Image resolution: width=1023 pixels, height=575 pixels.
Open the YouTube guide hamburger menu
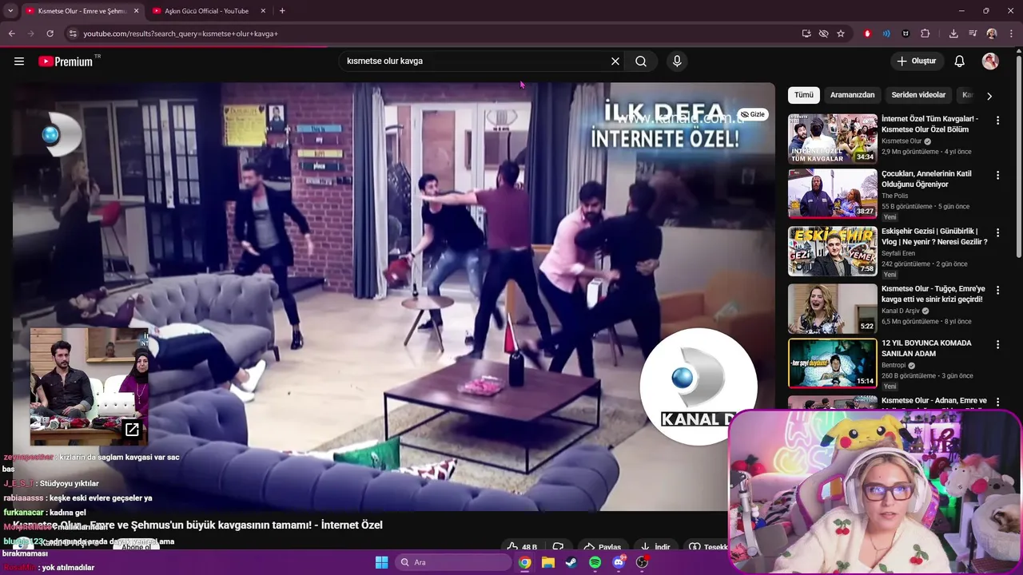point(19,61)
